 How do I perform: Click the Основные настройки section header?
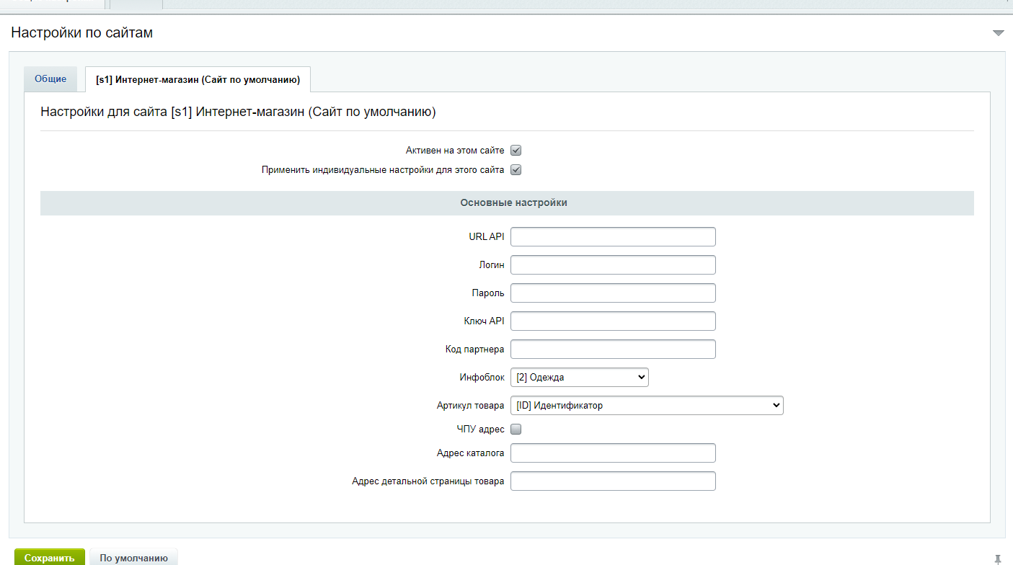click(507, 203)
